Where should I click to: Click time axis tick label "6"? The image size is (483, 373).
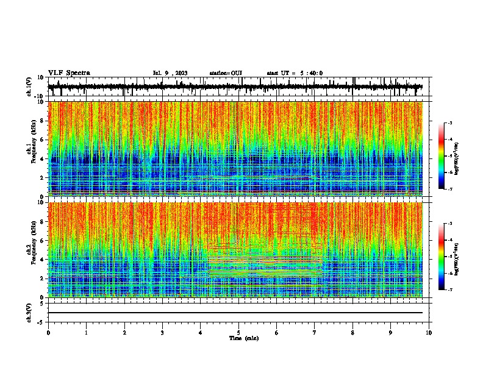pyautogui.click(x=276, y=333)
